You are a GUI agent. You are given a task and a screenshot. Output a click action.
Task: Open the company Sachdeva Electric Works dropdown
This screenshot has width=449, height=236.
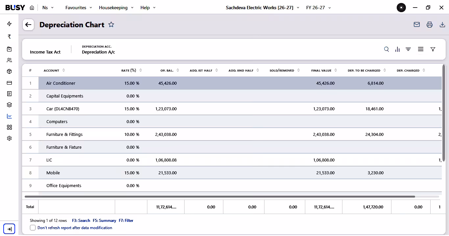[x=262, y=8]
